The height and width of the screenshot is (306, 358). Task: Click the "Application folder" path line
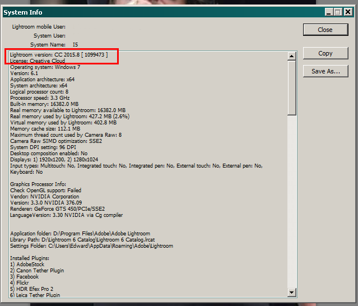[x=80, y=234]
